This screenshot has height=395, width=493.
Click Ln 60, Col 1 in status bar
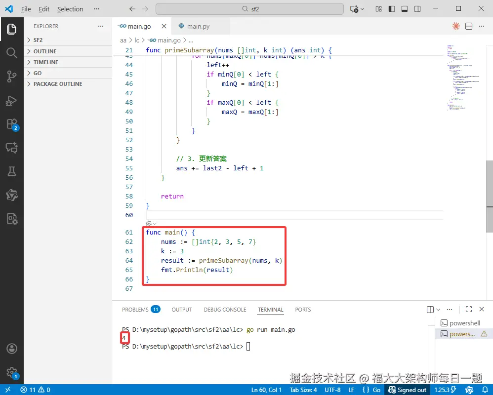click(266, 390)
